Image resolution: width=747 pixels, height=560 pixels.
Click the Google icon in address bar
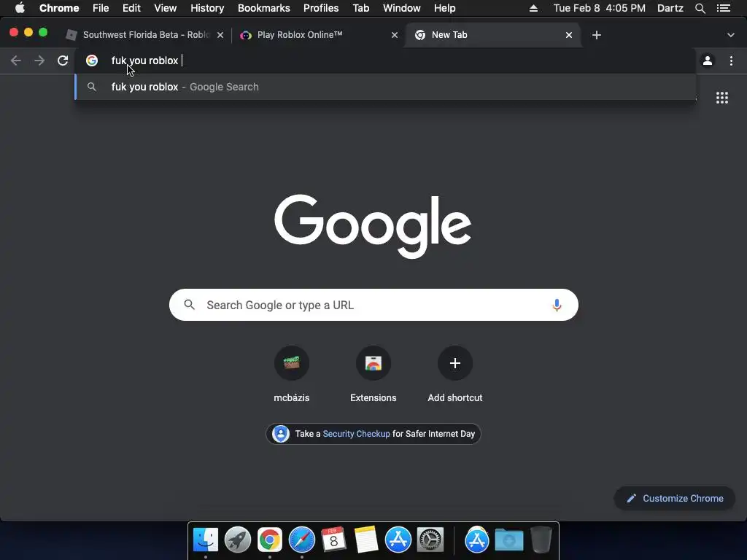pyautogui.click(x=92, y=61)
